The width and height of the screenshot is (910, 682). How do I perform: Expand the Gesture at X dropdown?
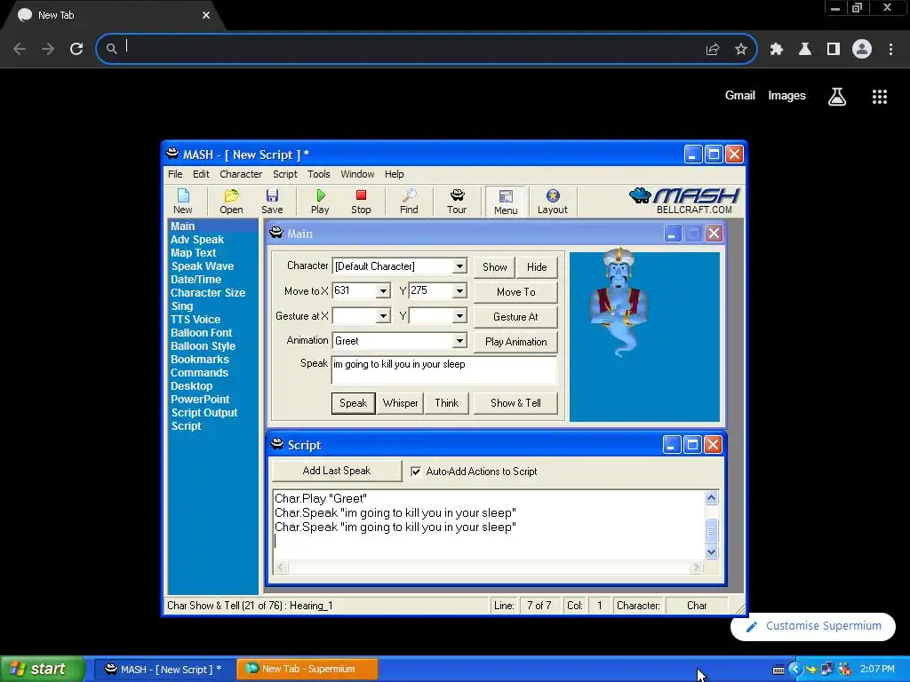click(383, 316)
